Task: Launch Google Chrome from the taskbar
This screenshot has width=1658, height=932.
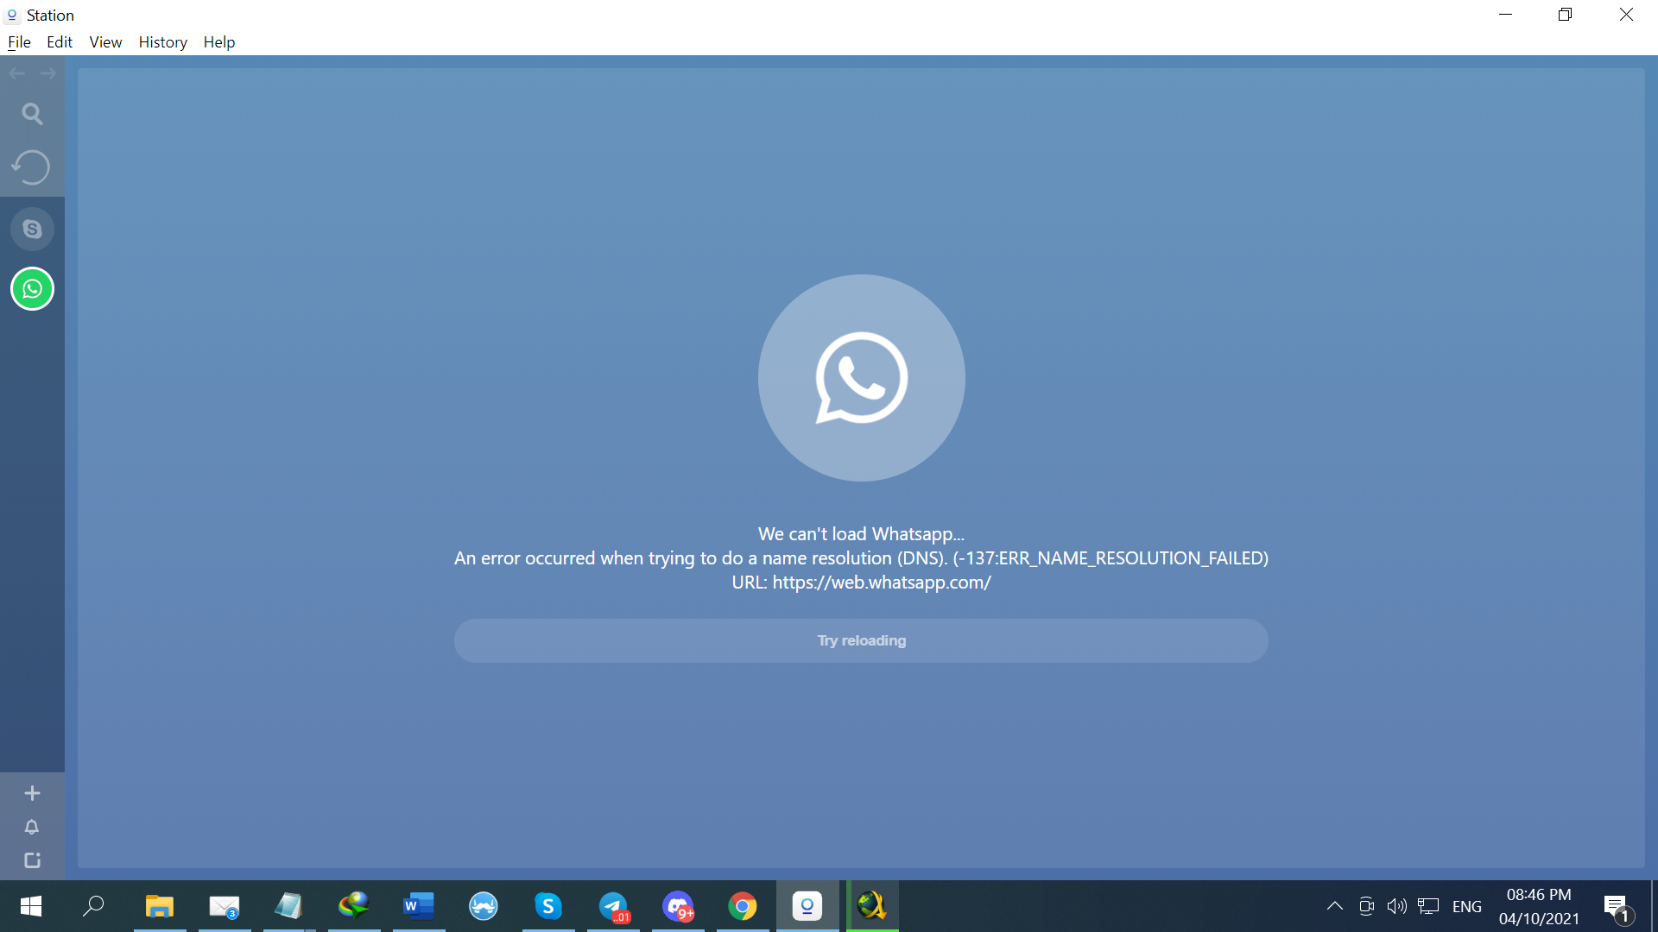Action: 743,906
